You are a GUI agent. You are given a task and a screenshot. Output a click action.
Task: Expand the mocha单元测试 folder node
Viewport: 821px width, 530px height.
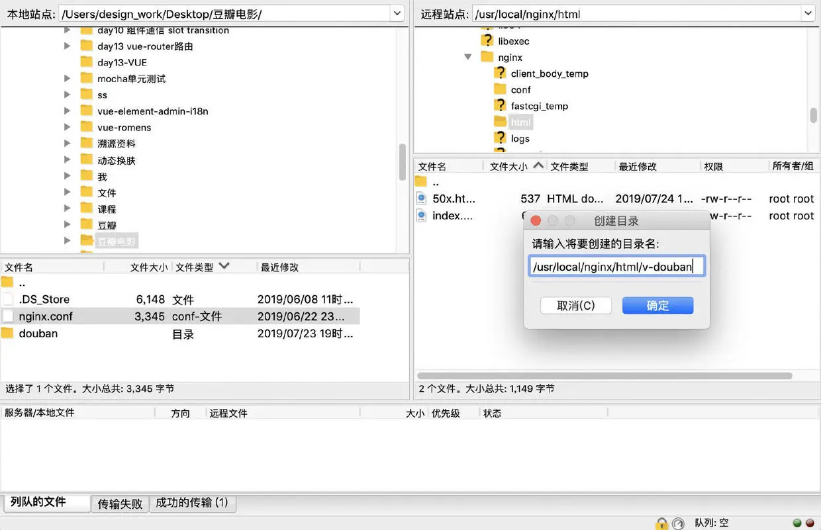click(67, 78)
